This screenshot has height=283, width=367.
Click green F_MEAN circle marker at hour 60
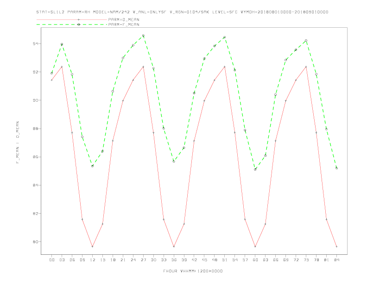click(255, 169)
